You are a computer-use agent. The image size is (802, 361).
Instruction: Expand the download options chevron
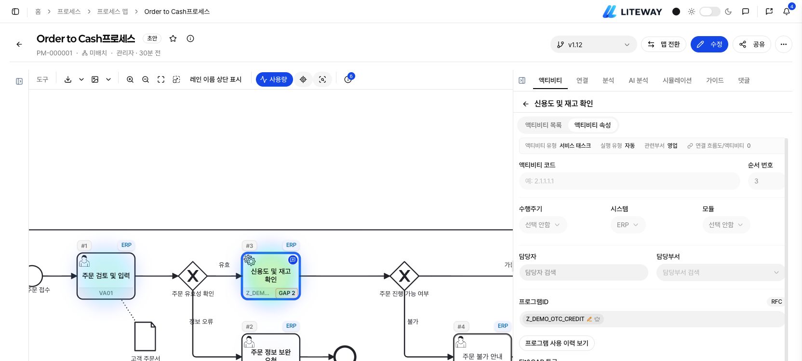81,79
